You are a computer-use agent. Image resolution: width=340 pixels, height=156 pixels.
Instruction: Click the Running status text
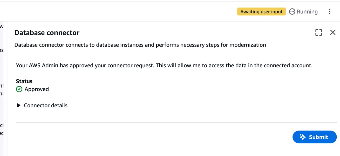pos(307,12)
